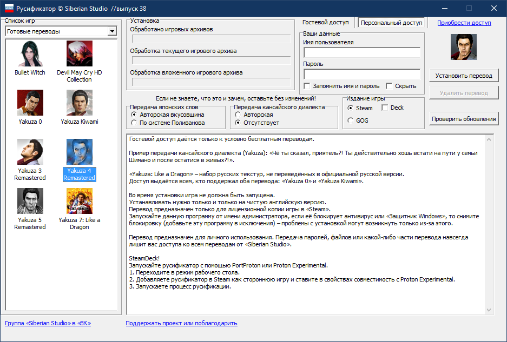Switch to the 'Гостевой доступ' tab
This screenshot has width=507, height=342.
pos(326,22)
